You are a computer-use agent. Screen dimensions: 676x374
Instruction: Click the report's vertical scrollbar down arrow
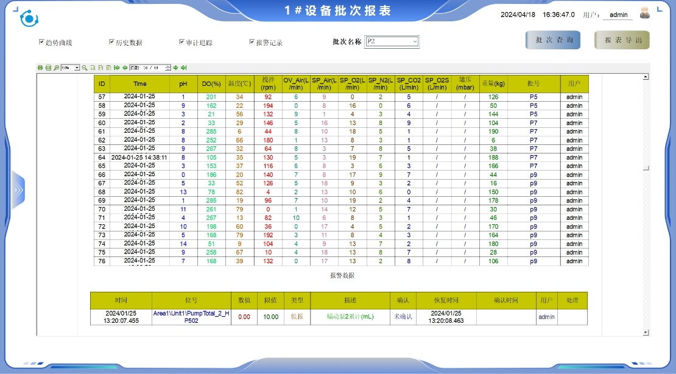646,332
